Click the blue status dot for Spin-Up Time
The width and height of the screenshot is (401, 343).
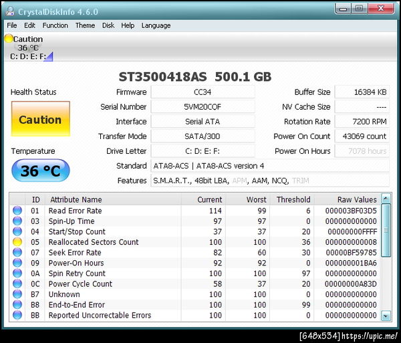point(17,221)
